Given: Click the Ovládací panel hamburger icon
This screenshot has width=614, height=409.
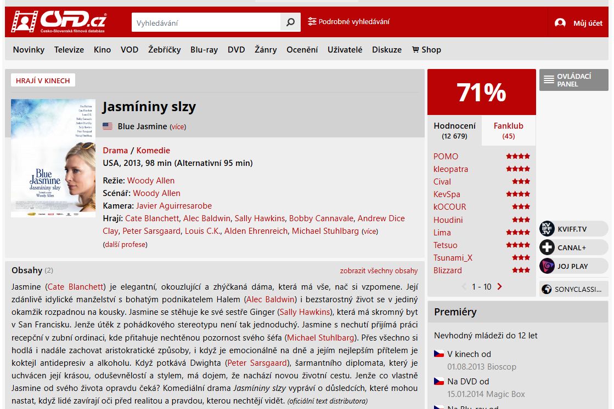Looking at the screenshot, I should 549,80.
